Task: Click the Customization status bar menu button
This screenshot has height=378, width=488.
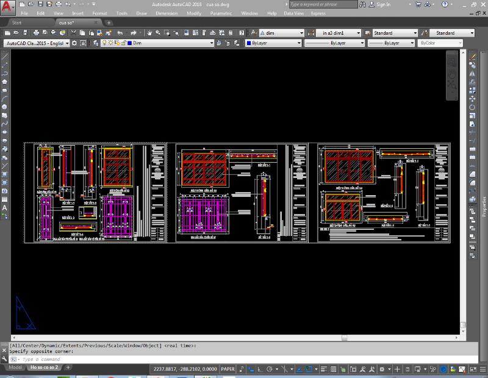Action: coord(483,369)
